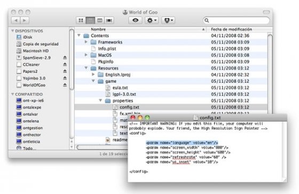Switch to column view in Finder
Image resolution: width=299 pixels, height=194 pixels.
[x=99, y=20]
